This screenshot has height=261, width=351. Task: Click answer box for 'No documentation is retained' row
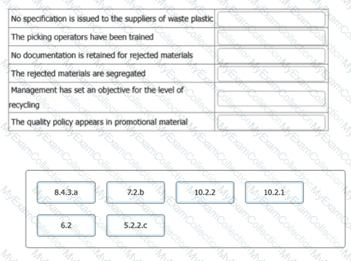click(271, 55)
